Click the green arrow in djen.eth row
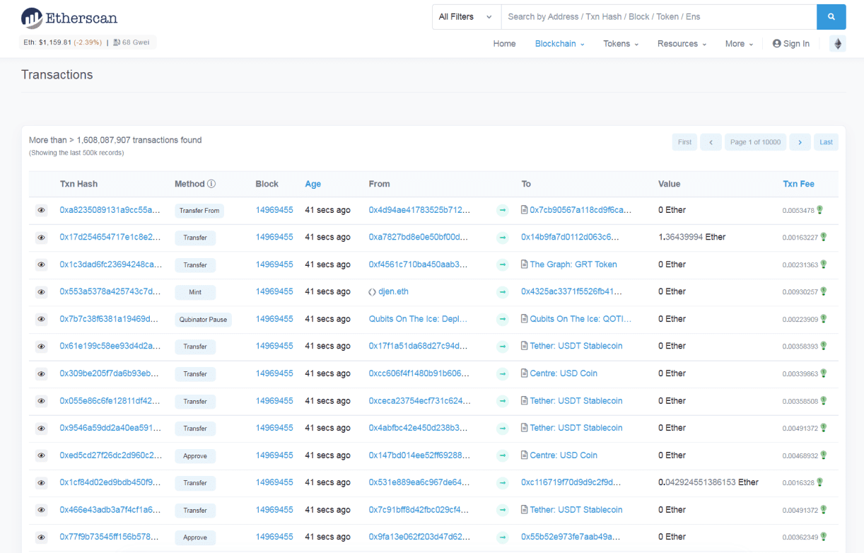864x553 pixels. (x=502, y=292)
